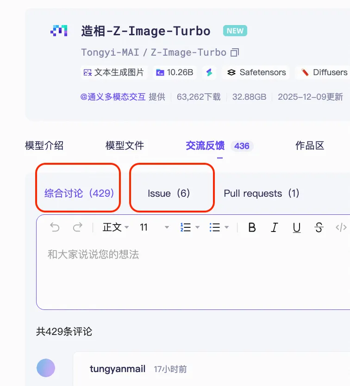
Task: Select the 交流反馈 tab
Action: [205, 146]
